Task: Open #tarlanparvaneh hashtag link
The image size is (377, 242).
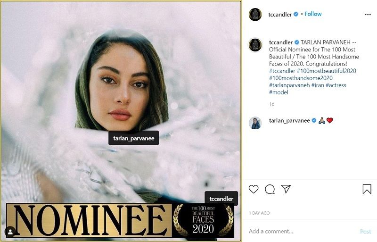Action: coord(289,85)
